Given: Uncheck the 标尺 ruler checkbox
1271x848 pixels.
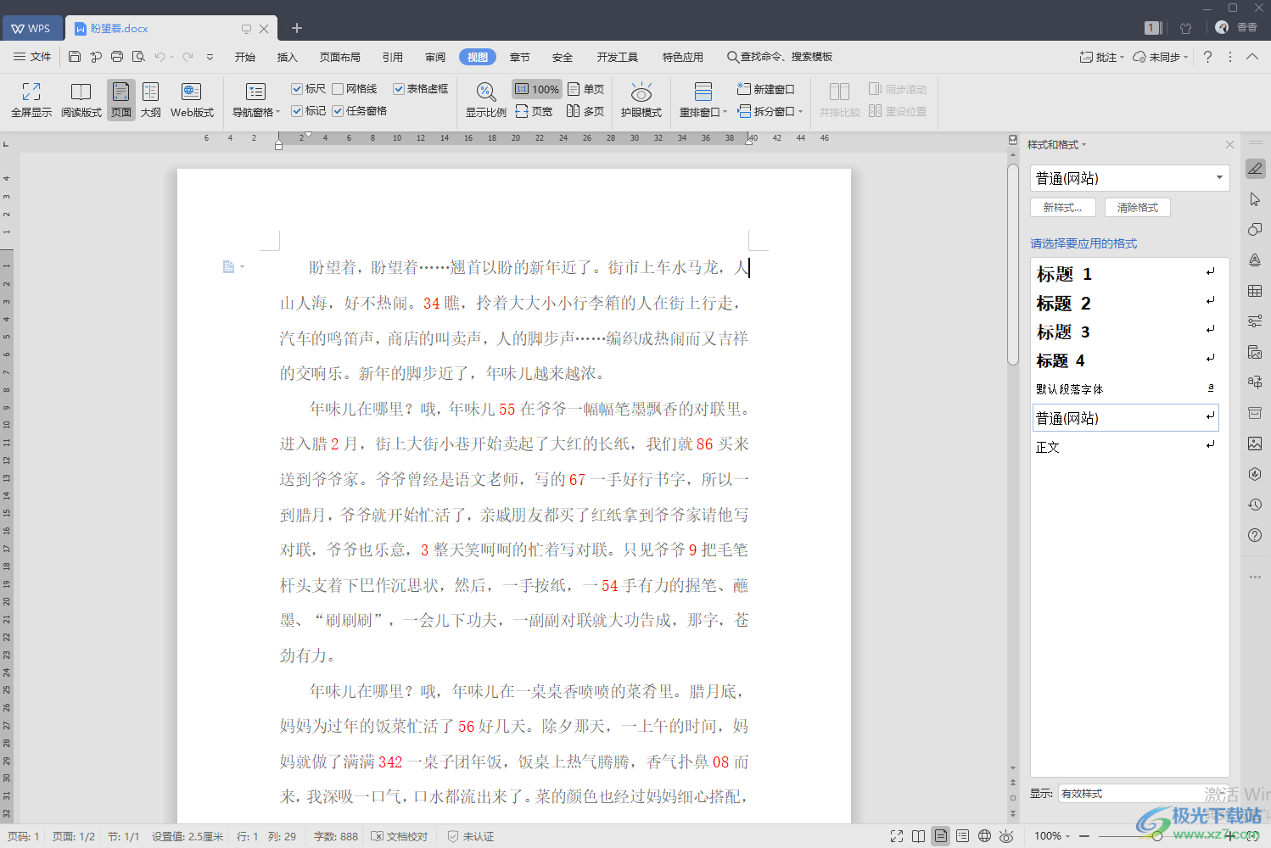Looking at the screenshot, I should click(x=297, y=89).
